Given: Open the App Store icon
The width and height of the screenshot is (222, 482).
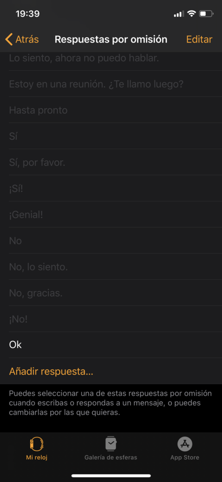Looking at the screenshot, I should (185, 444).
